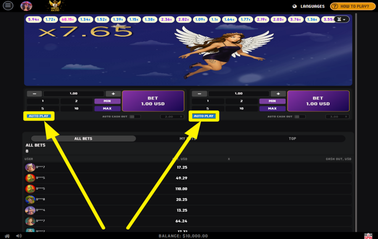
Task: Click the 68.15x multiplier history badge
Action: pyautogui.click(x=68, y=20)
